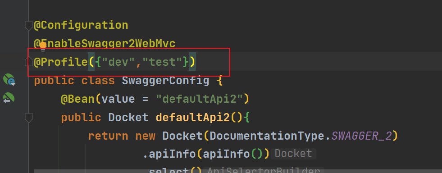Click the defaultApi2 method name
Image resolution: width=442 pixels, height=173 pixels.
point(193,118)
